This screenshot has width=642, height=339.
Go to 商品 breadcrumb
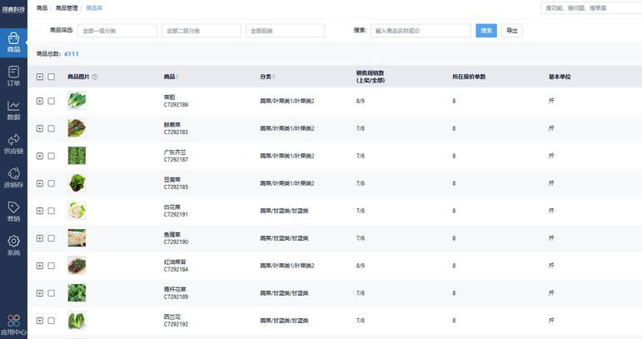point(42,7)
